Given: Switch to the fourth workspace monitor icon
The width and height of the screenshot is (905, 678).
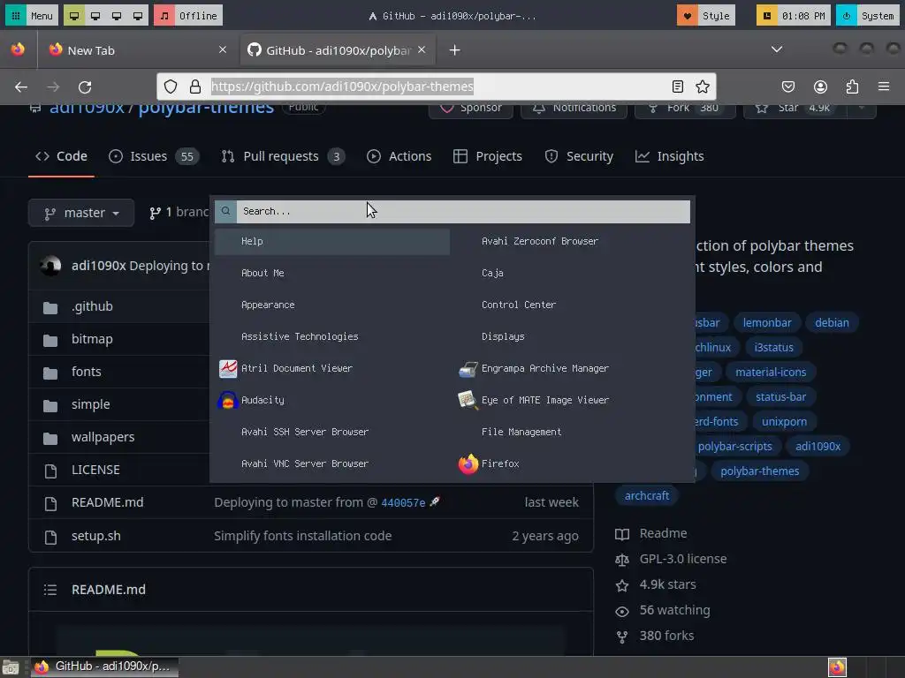Looking at the screenshot, I should (x=137, y=16).
